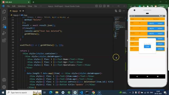Viewport: 169px width, 95px height.
Task: Switch to Visual Studio Code on the taskbar
Action: 81,93
